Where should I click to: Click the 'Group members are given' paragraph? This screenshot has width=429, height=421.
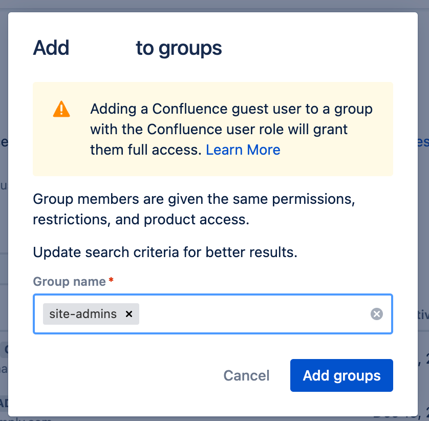pos(194,209)
